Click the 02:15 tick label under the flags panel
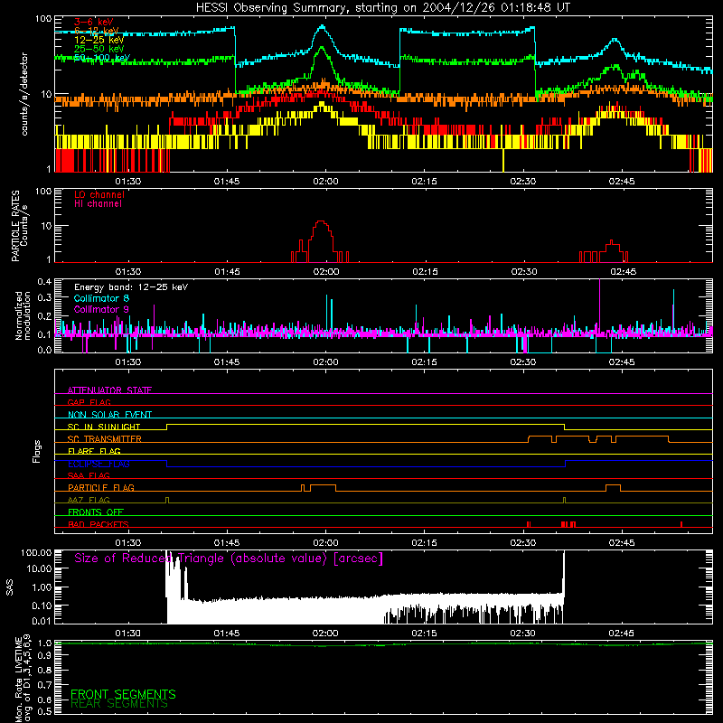This screenshot has height=723, width=723. coord(424,543)
